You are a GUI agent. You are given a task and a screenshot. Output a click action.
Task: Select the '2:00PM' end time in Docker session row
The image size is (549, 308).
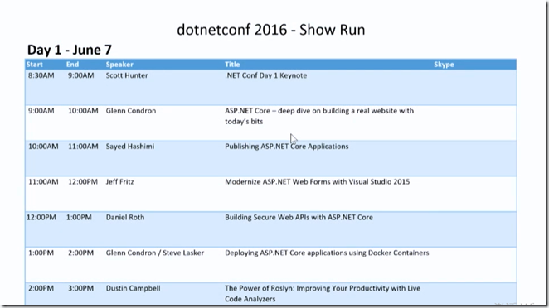[81, 253]
